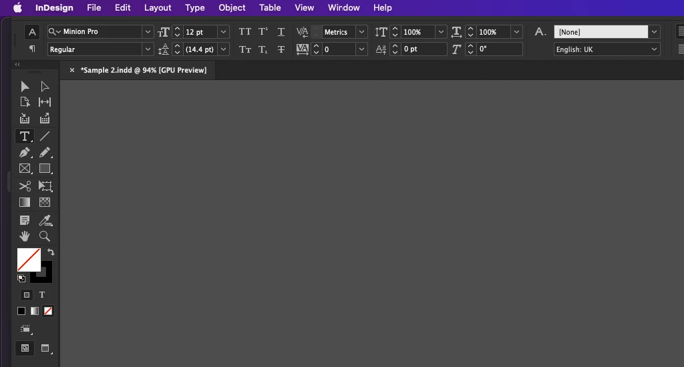The width and height of the screenshot is (684, 367).
Task: Pick the Gradient Feather tool
Action: tap(45, 202)
